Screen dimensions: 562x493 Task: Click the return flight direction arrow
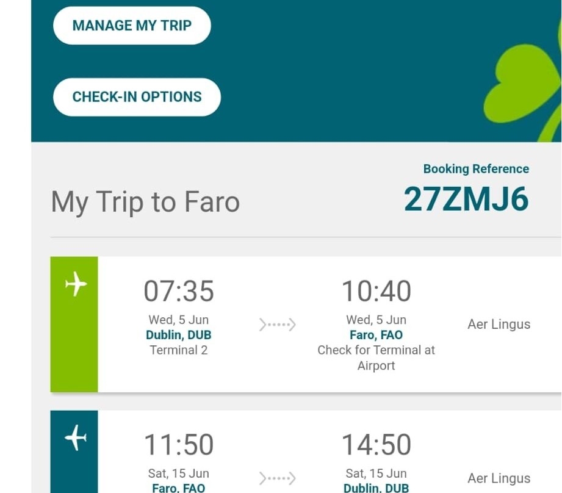[277, 478]
